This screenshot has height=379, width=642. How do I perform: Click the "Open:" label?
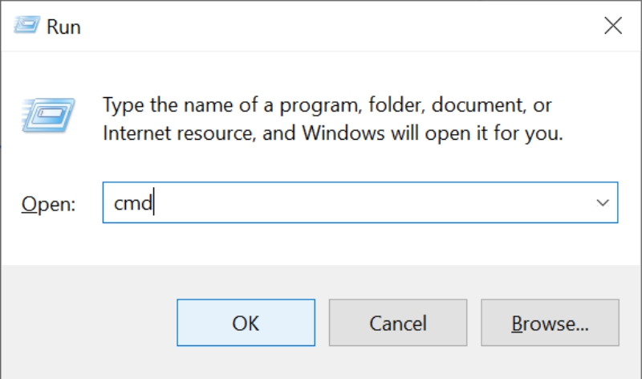click(x=48, y=204)
